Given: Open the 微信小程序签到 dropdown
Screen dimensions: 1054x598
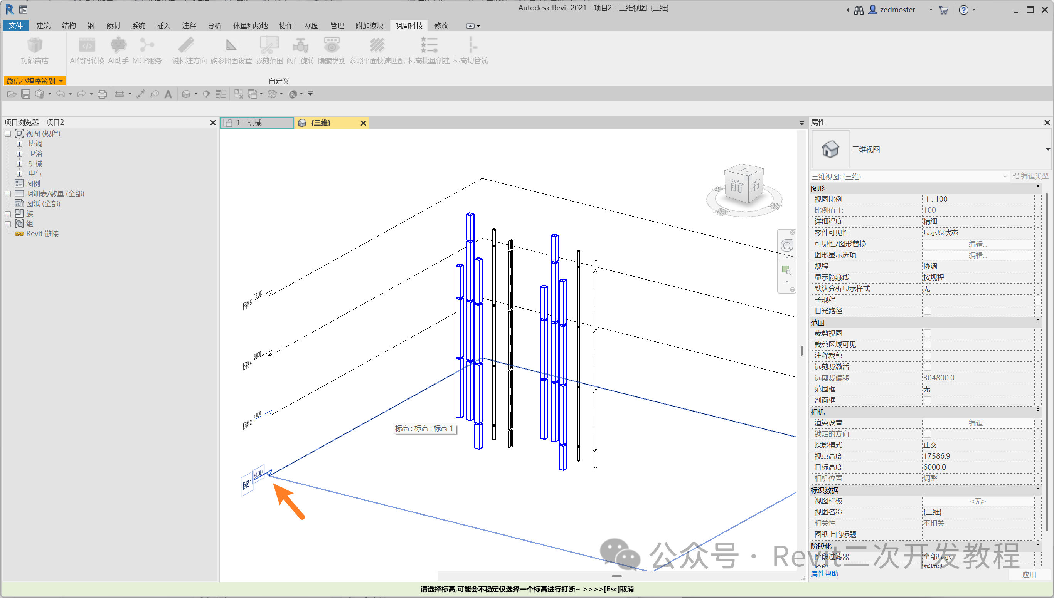Looking at the screenshot, I should coord(61,81).
